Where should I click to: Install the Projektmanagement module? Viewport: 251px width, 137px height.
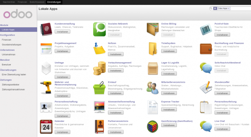point(62,51)
